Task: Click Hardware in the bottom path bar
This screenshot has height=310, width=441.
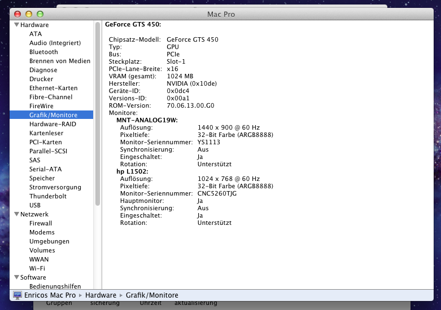Action: click(101, 295)
